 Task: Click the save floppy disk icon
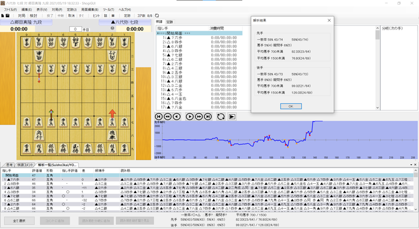(x=8, y=16)
